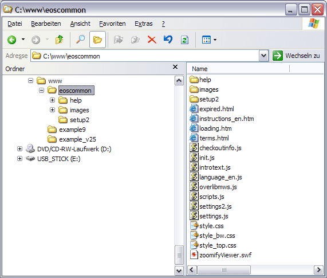The height and width of the screenshot is (278, 327).
Task: Click the Wechseln zu button
Action: click(x=296, y=56)
